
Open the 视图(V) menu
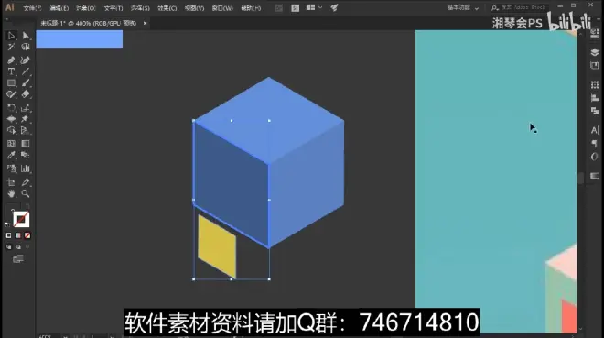pos(194,8)
